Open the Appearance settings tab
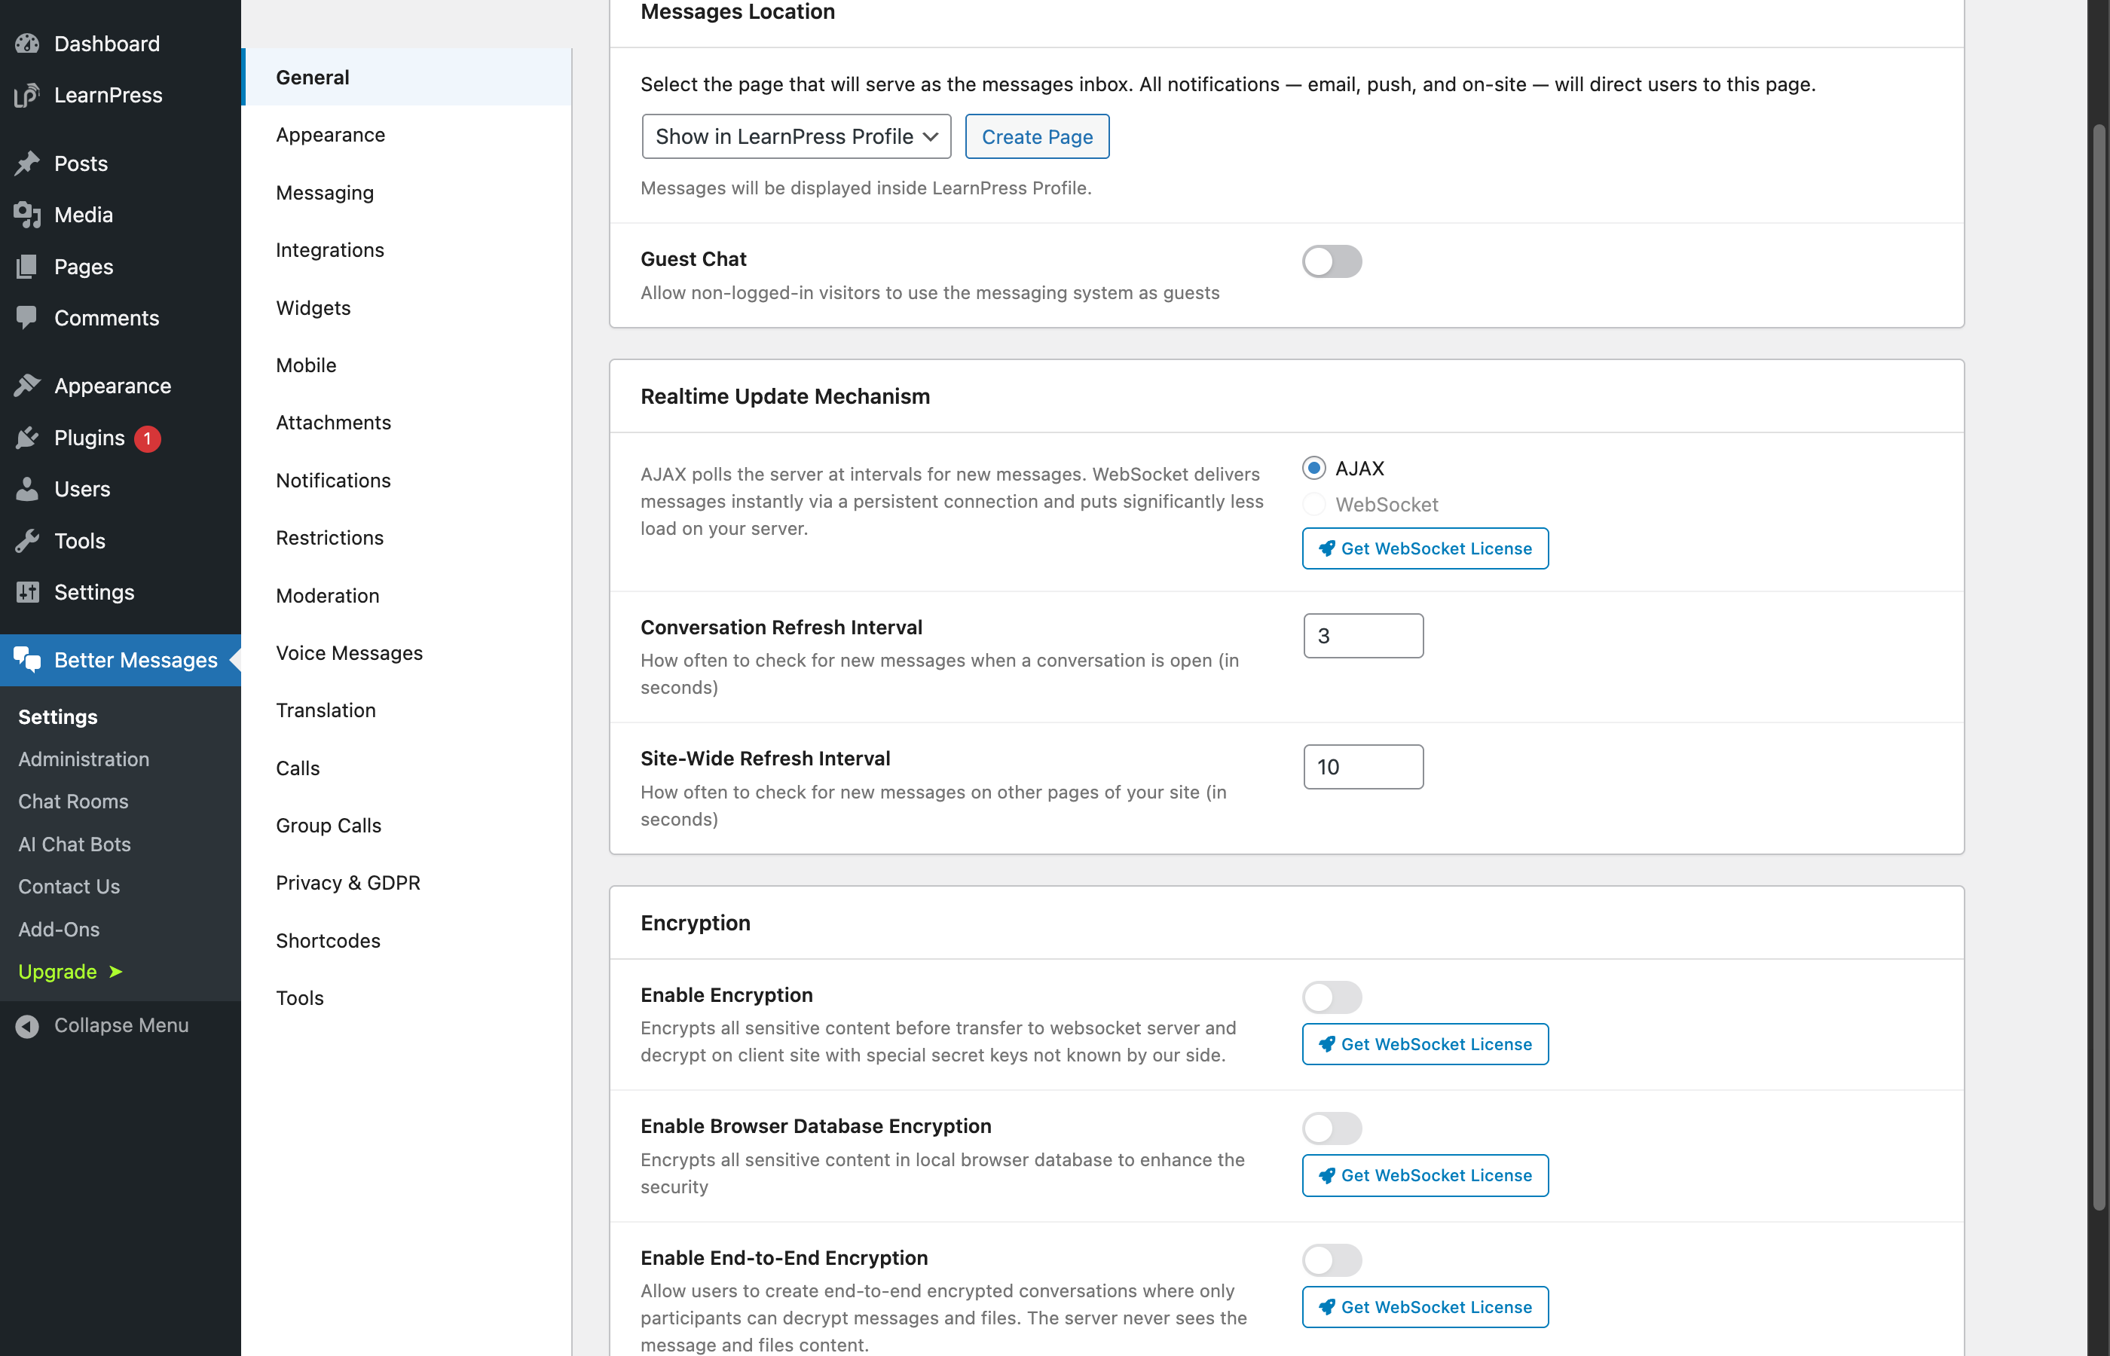This screenshot has width=2110, height=1356. [407, 135]
